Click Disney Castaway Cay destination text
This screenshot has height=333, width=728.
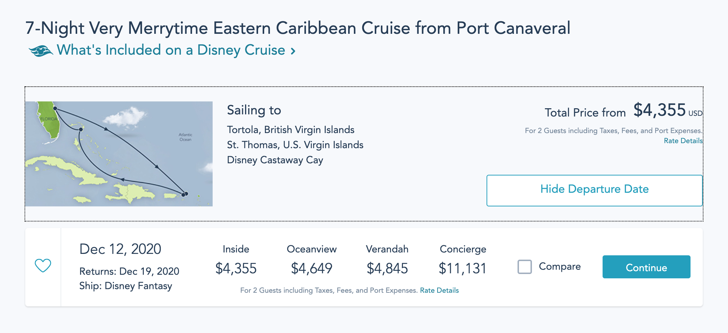275,160
